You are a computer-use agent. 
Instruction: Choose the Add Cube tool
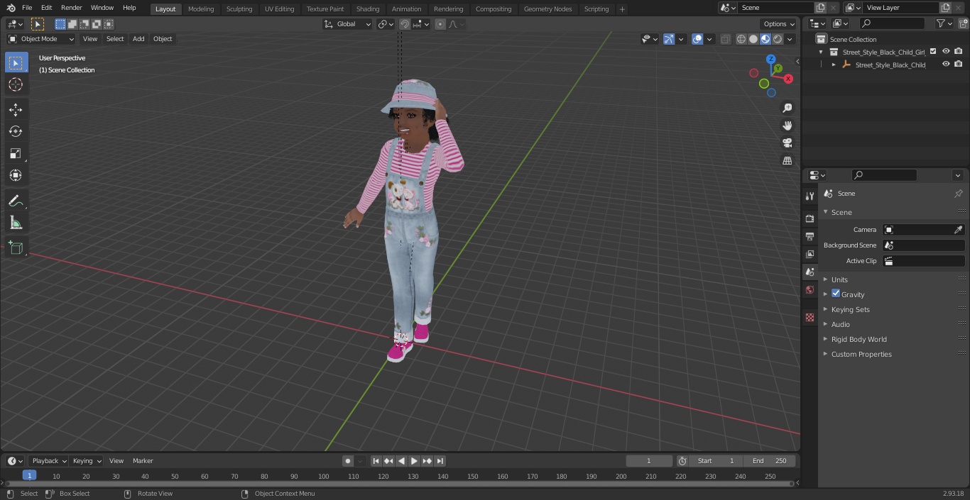pyautogui.click(x=16, y=248)
